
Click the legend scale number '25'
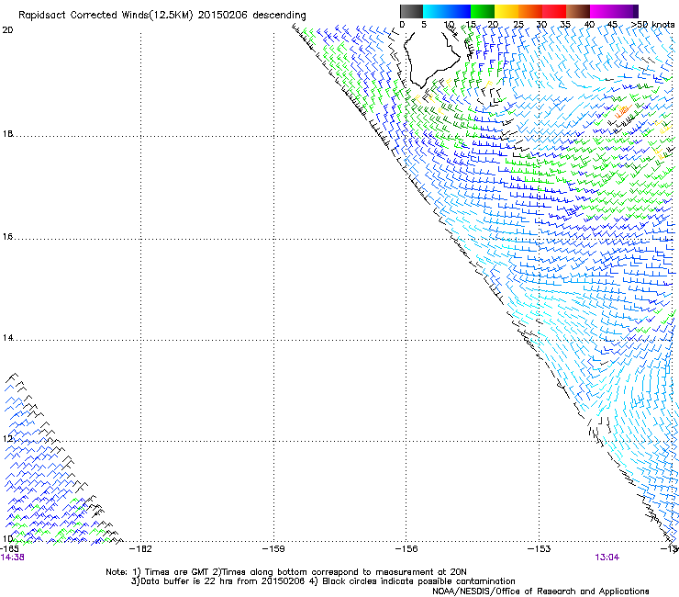518,25
